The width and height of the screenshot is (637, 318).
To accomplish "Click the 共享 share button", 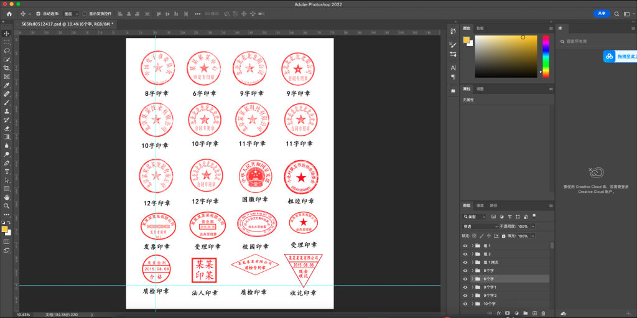I will pyautogui.click(x=602, y=14).
